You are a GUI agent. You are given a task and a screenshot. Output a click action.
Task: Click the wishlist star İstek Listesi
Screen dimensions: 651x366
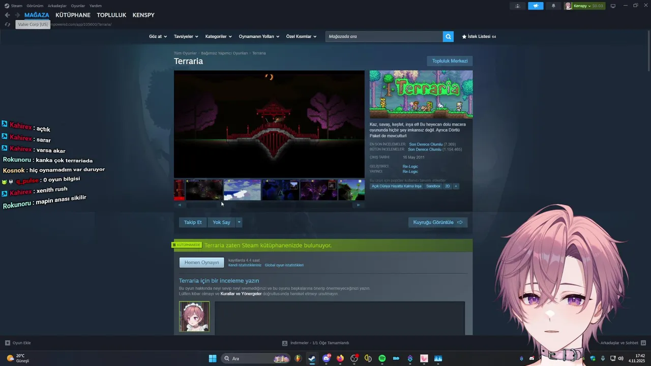coord(479,37)
